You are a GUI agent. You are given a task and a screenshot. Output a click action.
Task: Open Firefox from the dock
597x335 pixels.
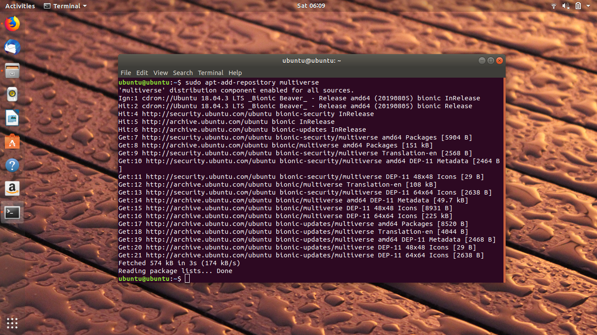tap(12, 24)
